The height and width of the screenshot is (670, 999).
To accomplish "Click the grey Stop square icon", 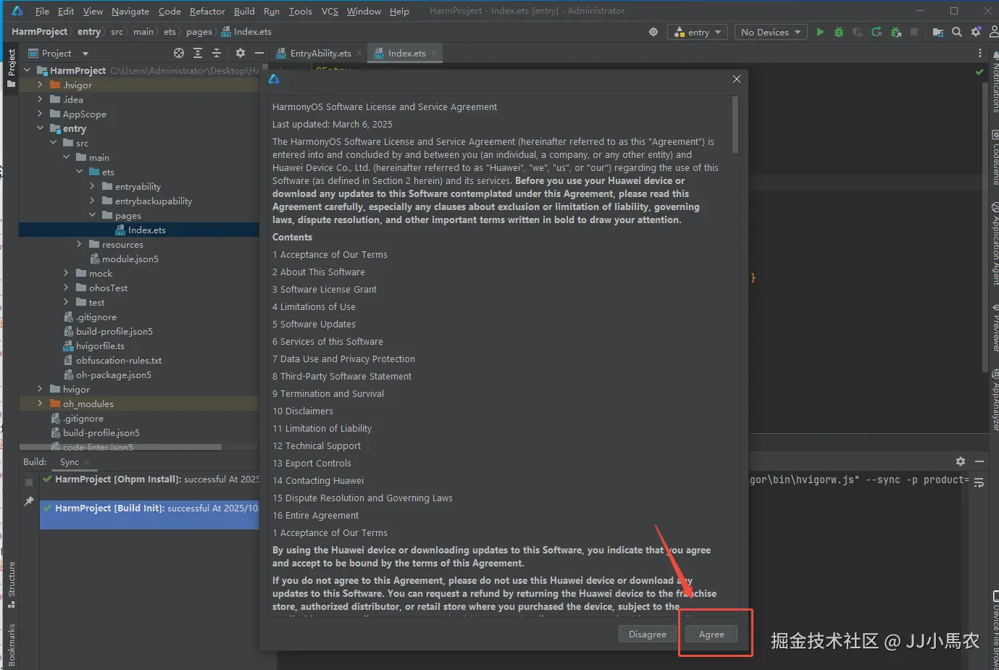I will (x=914, y=32).
